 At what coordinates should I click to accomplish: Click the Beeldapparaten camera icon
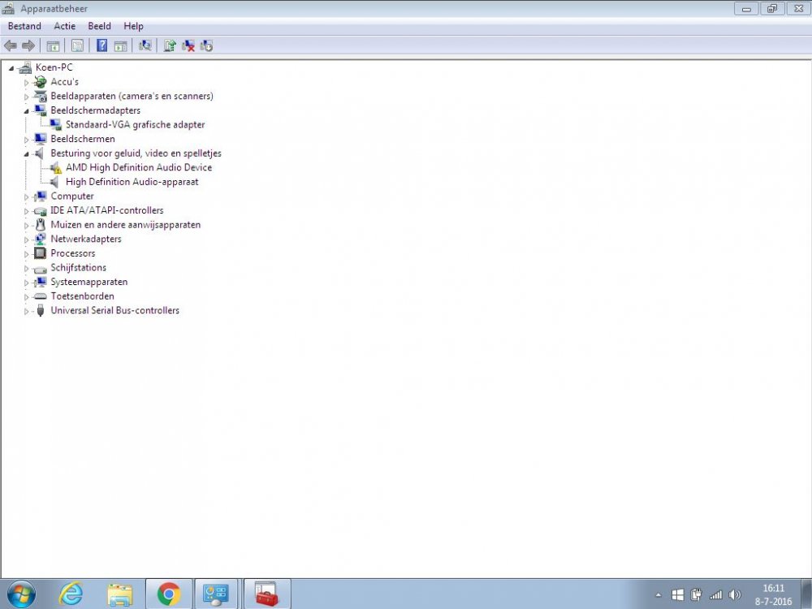click(x=40, y=96)
